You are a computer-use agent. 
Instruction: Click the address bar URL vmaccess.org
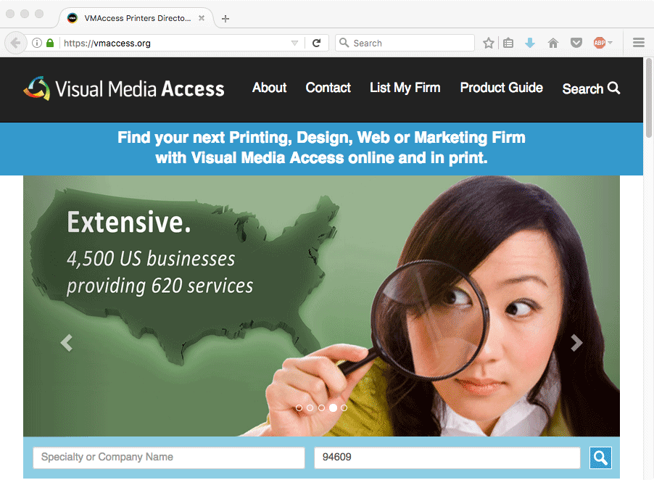pos(107,43)
